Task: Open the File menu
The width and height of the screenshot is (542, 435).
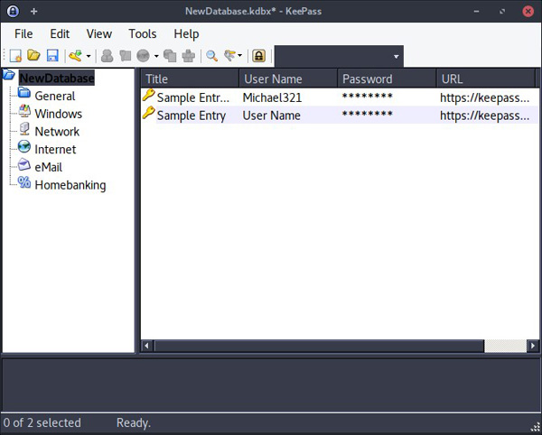Action: [23, 33]
